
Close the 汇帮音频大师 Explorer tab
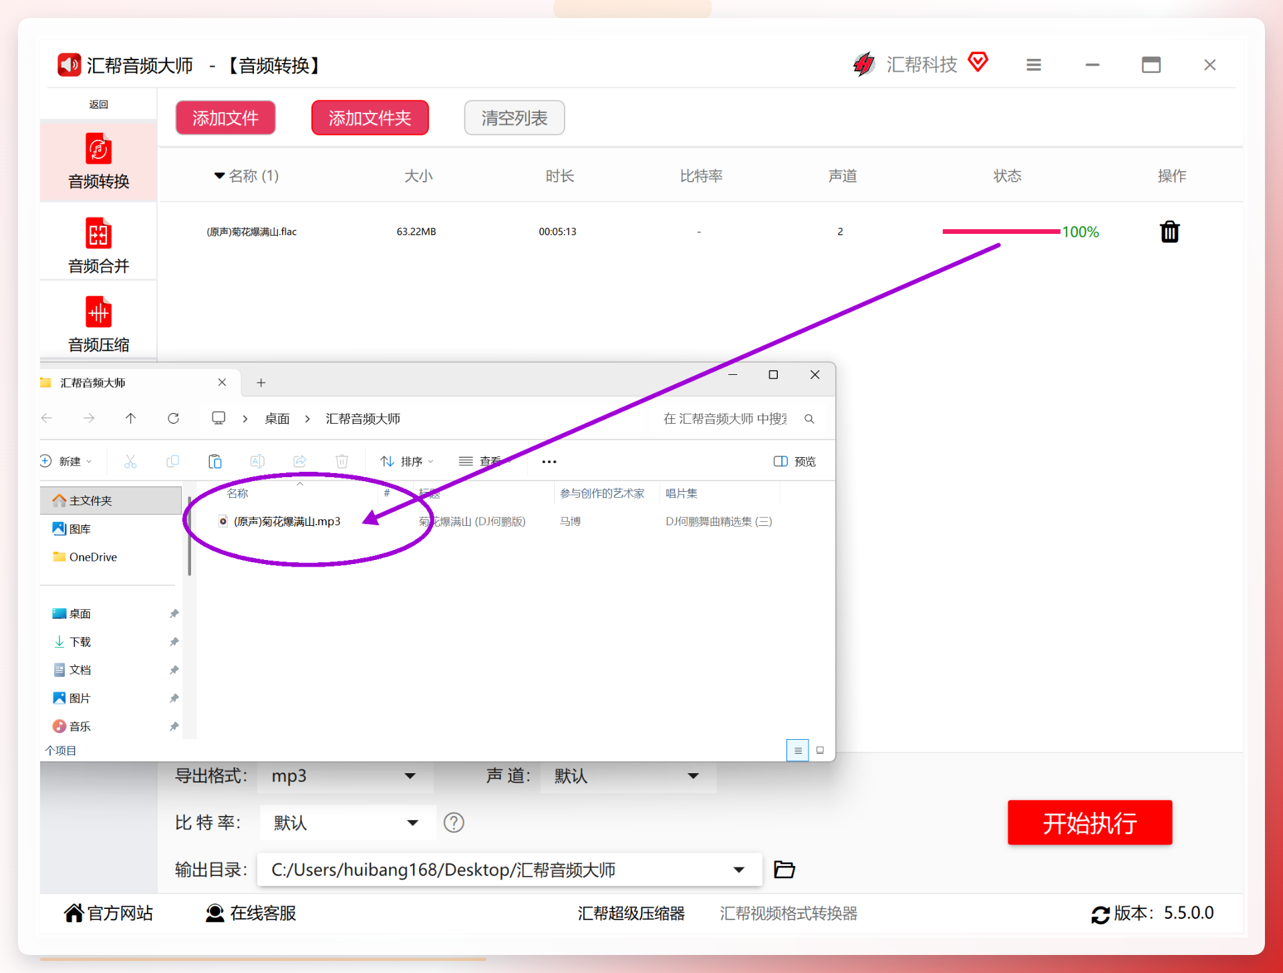(x=222, y=382)
